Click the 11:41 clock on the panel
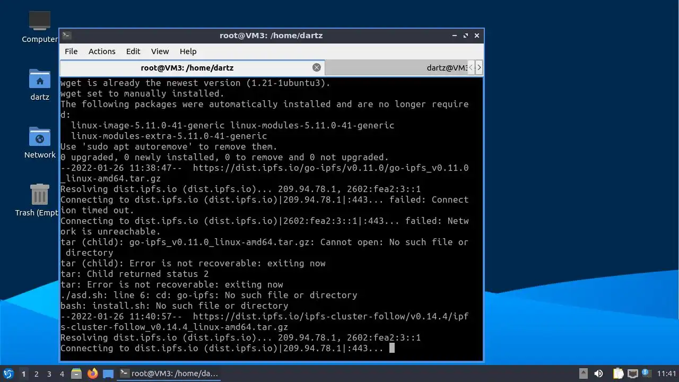This screenshot has width=679, height=382. (x=666, y=374)
